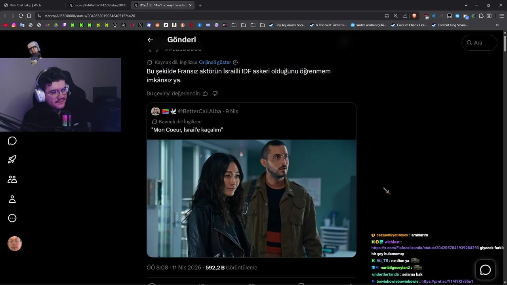Viewport: 507px width, 285px height.
Task: Close the active X'te tab
Action: click(190, 5)
